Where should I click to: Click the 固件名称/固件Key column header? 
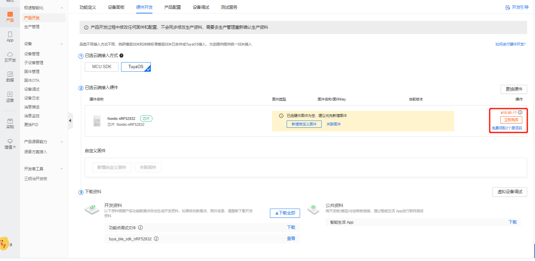click(331, 99)
